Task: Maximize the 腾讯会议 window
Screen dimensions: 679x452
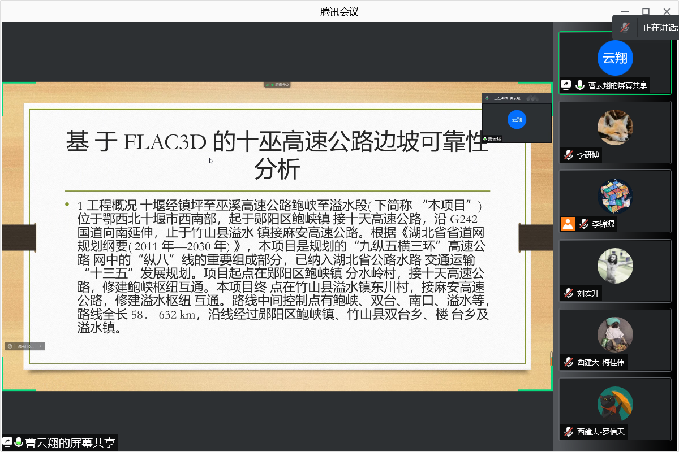Action: click(646, 12)
